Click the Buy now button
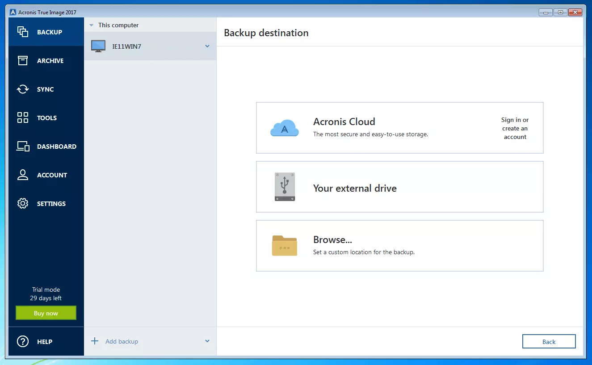This screenshot has height=365, width=592. coord(46,313)
